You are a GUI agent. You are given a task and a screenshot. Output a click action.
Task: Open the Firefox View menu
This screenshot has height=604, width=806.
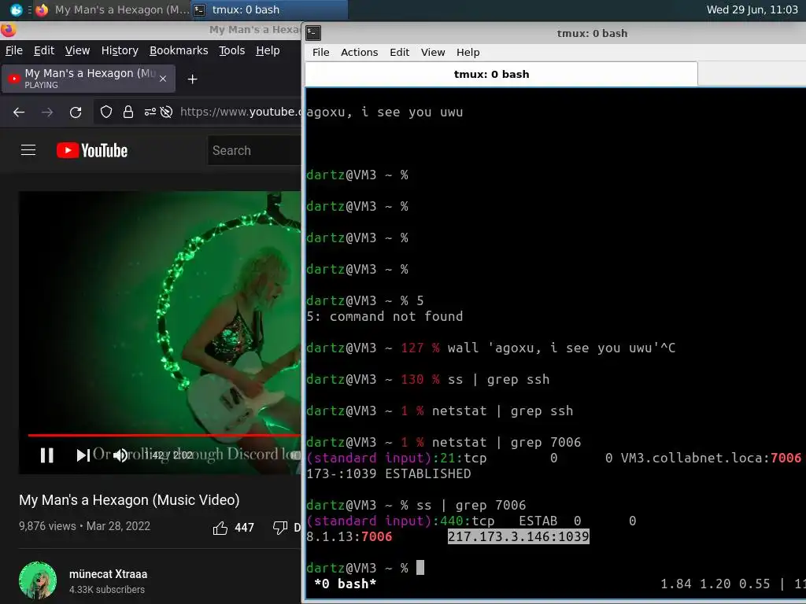[x=77, y=50]
